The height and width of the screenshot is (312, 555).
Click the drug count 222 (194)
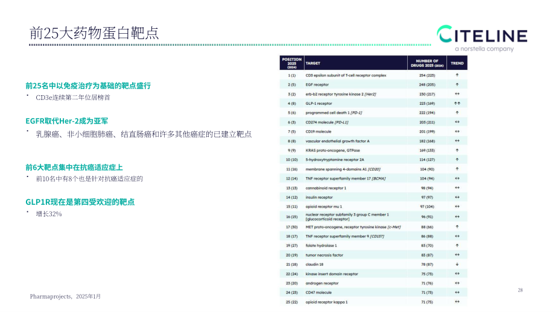point(427,113)
